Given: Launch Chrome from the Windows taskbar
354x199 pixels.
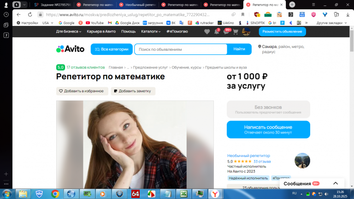Looking at the screenshot, I should [55, 194].
